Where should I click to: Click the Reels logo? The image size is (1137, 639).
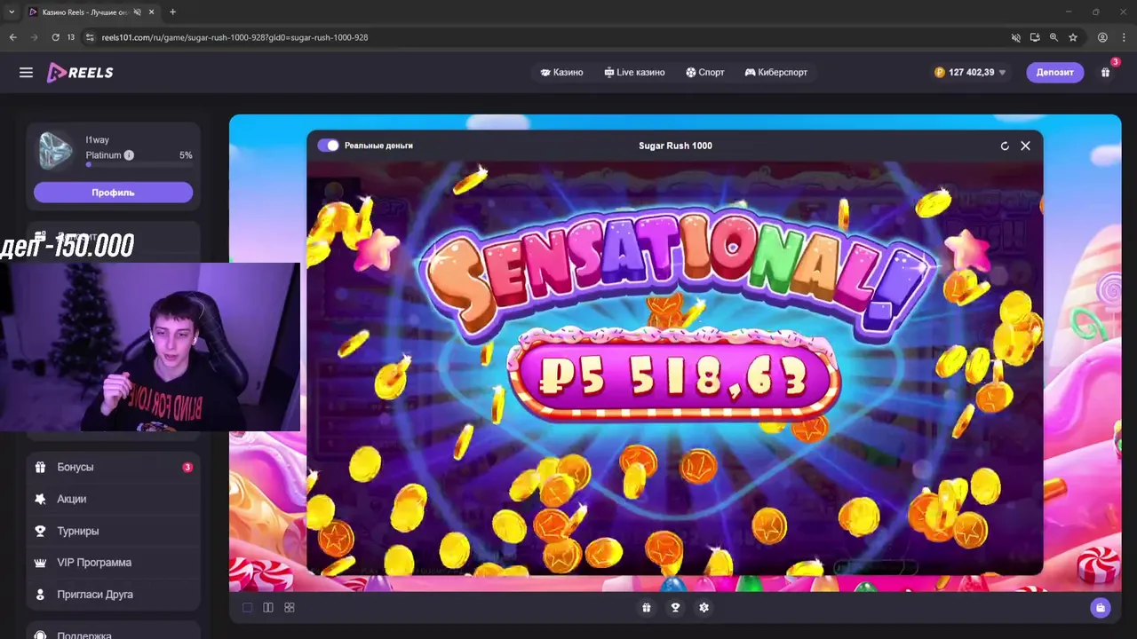pos(80,73)
